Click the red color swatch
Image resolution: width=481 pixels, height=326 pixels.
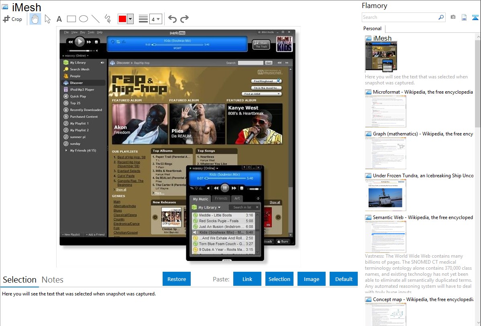tap(122, 19)
